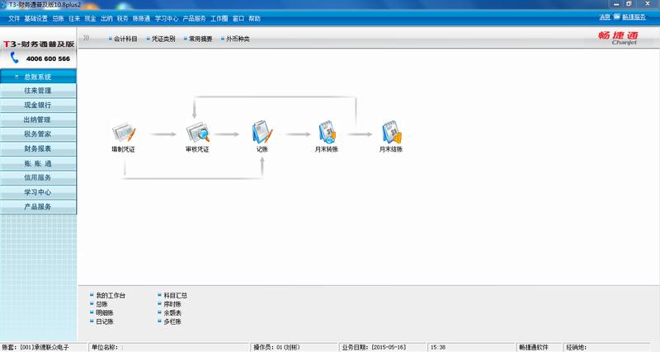This screenshot has height=352, width=660.
Task: Open the 工作圈 menu
Action: (x=219, y=18)
